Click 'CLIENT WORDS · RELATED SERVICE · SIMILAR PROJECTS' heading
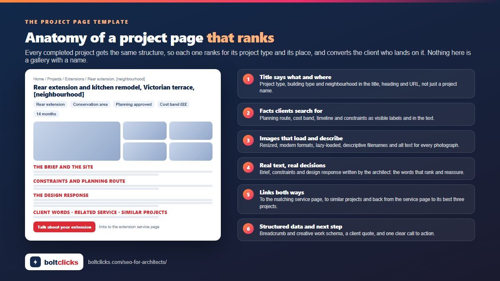 [x=100, y=212]
